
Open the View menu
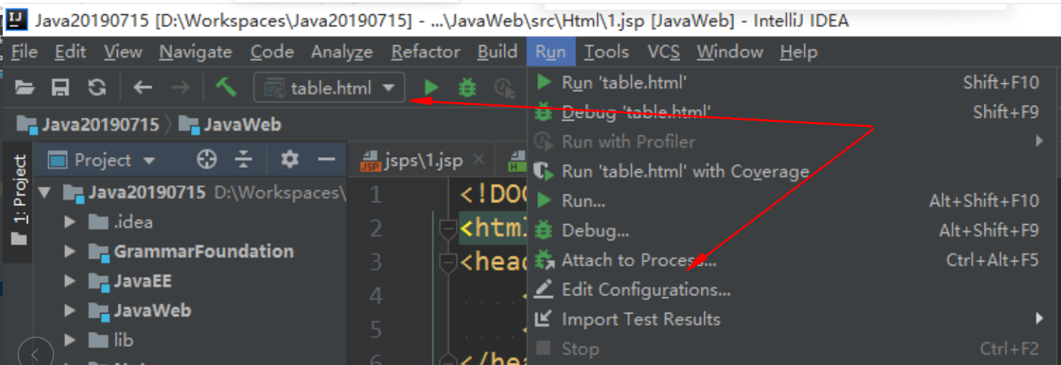[x=123, y=52]
